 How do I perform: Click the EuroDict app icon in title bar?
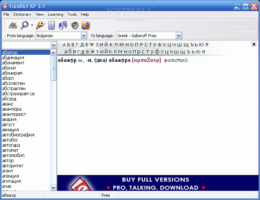pyautogui.click(x=5, y=6)
